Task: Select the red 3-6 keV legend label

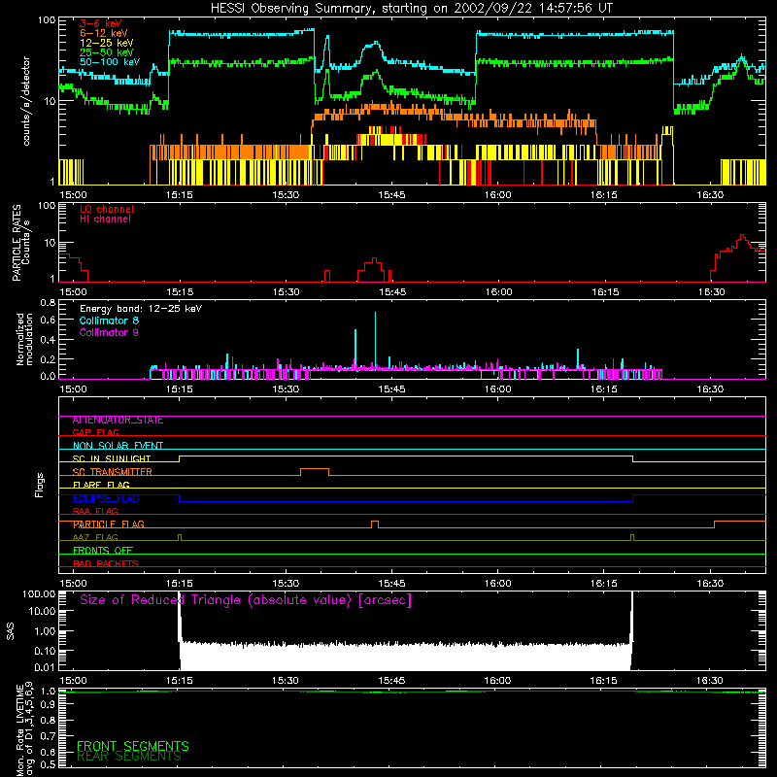Action: (x=101, y=23)
